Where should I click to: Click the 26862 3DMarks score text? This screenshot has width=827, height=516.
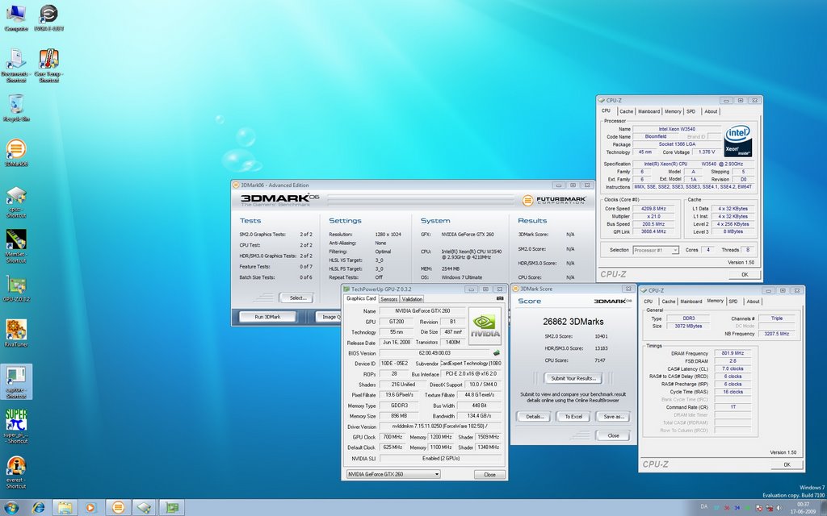(x=573, y=321)
